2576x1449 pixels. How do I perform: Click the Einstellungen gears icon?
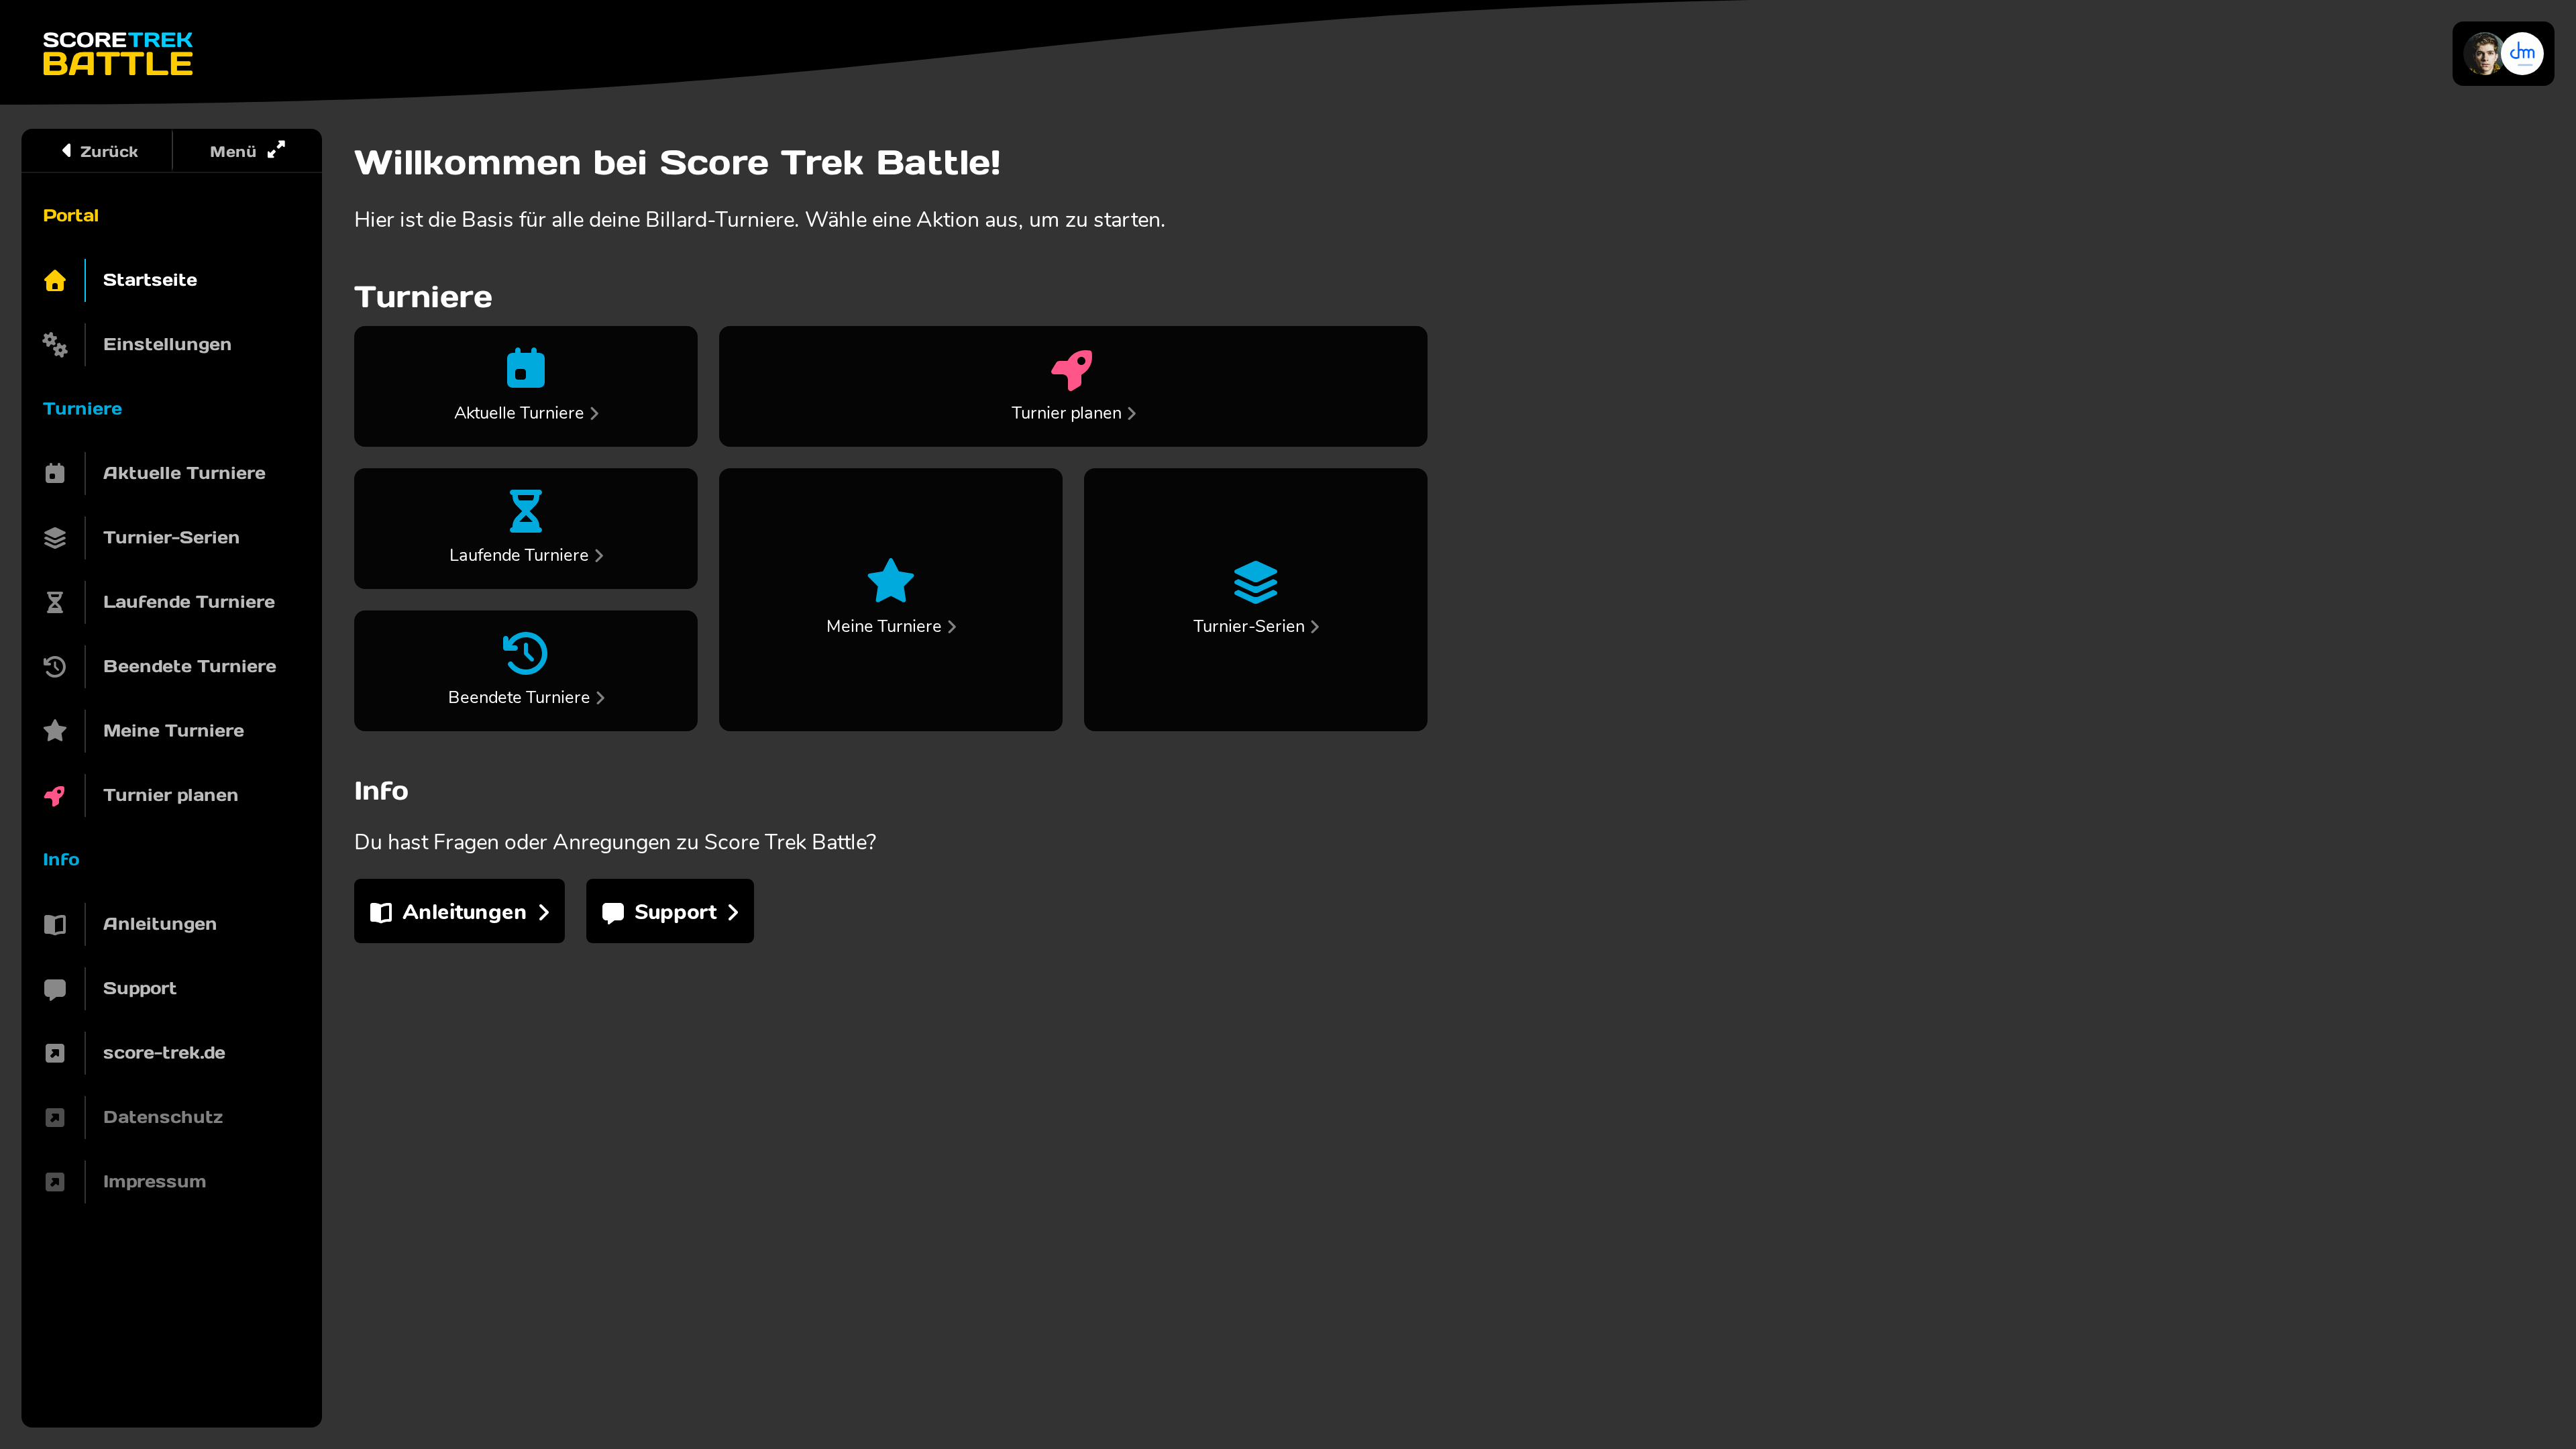coord(55,345)
